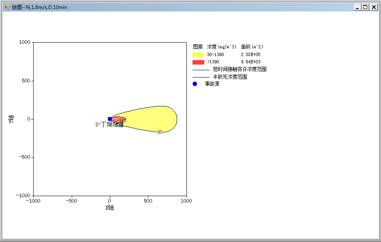Screen dimensions: 381x242
Task: Click the line sample beside '短时间接触容许浓度范围'
Action: (x=201, y=70)
